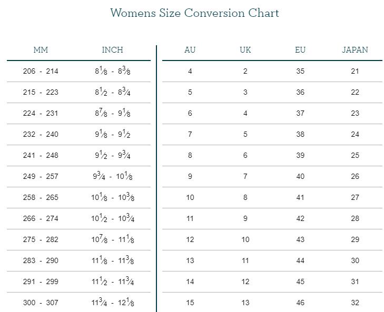This screenshot has height=312, width=384.
Task: Select the MM column header
Action: coord(41,50)
